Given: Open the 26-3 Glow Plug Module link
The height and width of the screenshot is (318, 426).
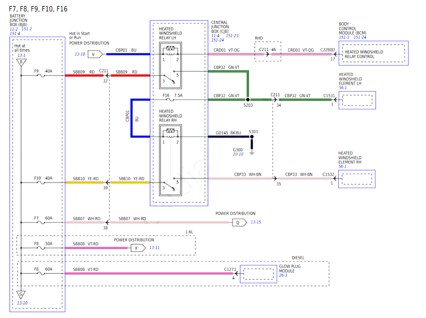Looking at the screenshot, I should tap(283, 275).
